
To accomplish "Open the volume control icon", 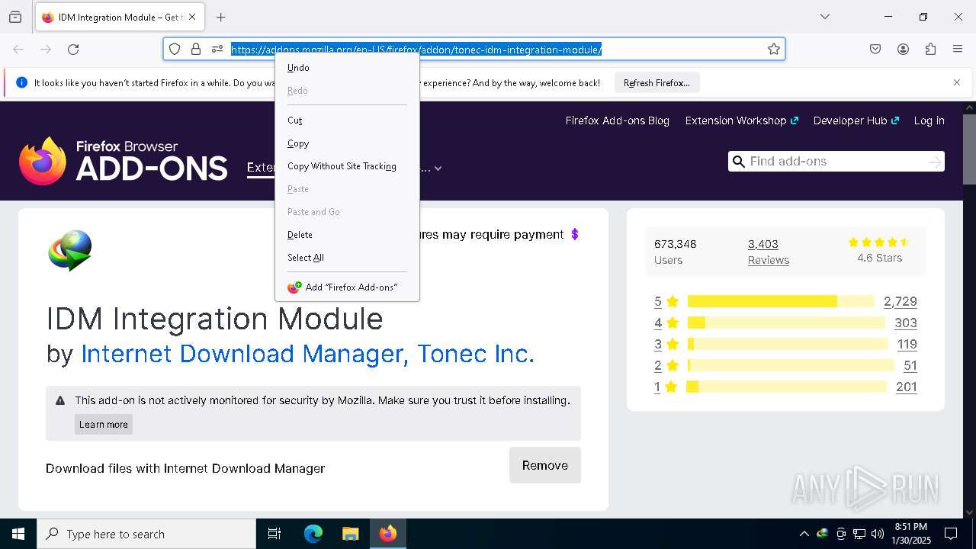I will pos(877,534).
